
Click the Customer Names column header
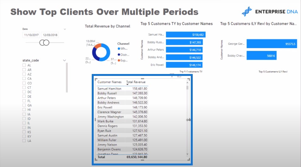pos(110,82)
